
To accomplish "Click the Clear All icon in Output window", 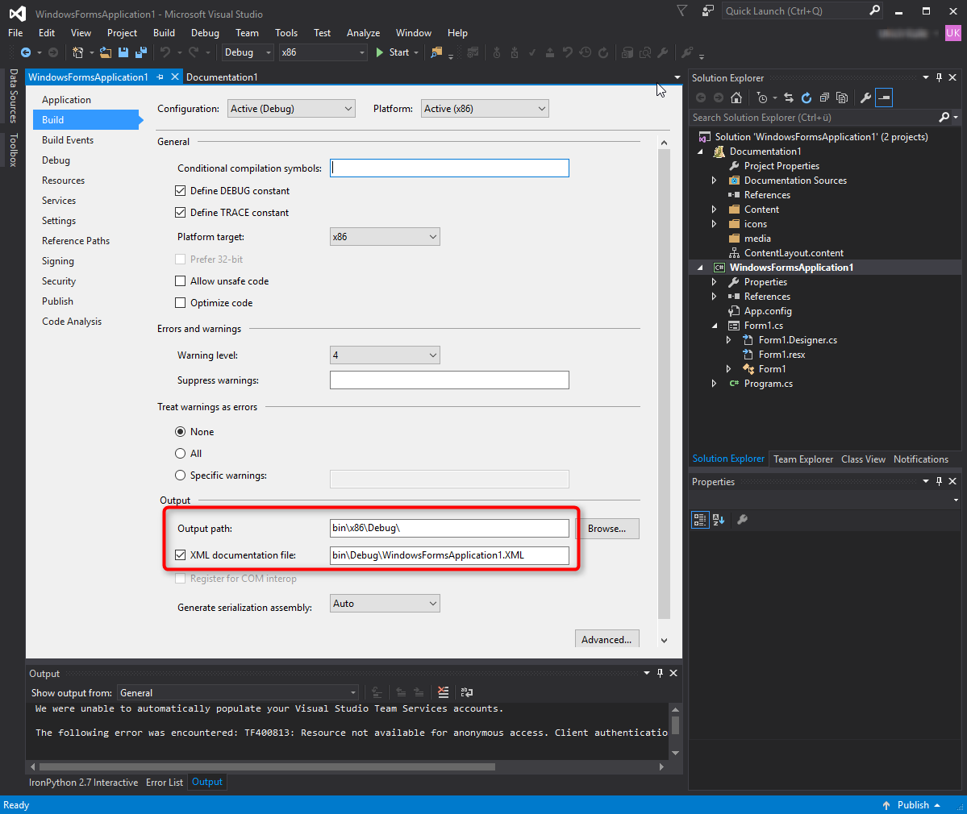I will point(443,692).
